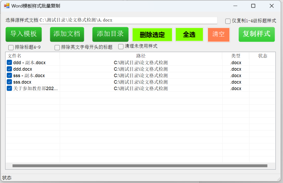Uncheck the ddd - 副本.docx file row

click(9, 62)
